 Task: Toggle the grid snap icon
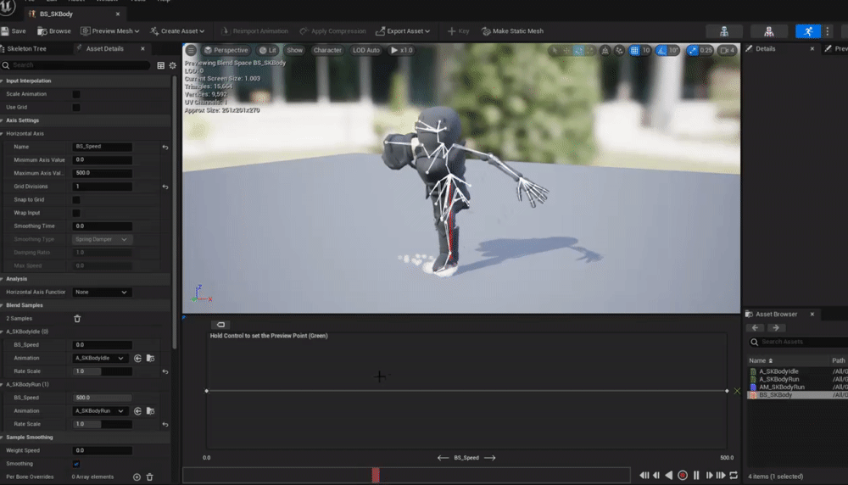(634, 50)
